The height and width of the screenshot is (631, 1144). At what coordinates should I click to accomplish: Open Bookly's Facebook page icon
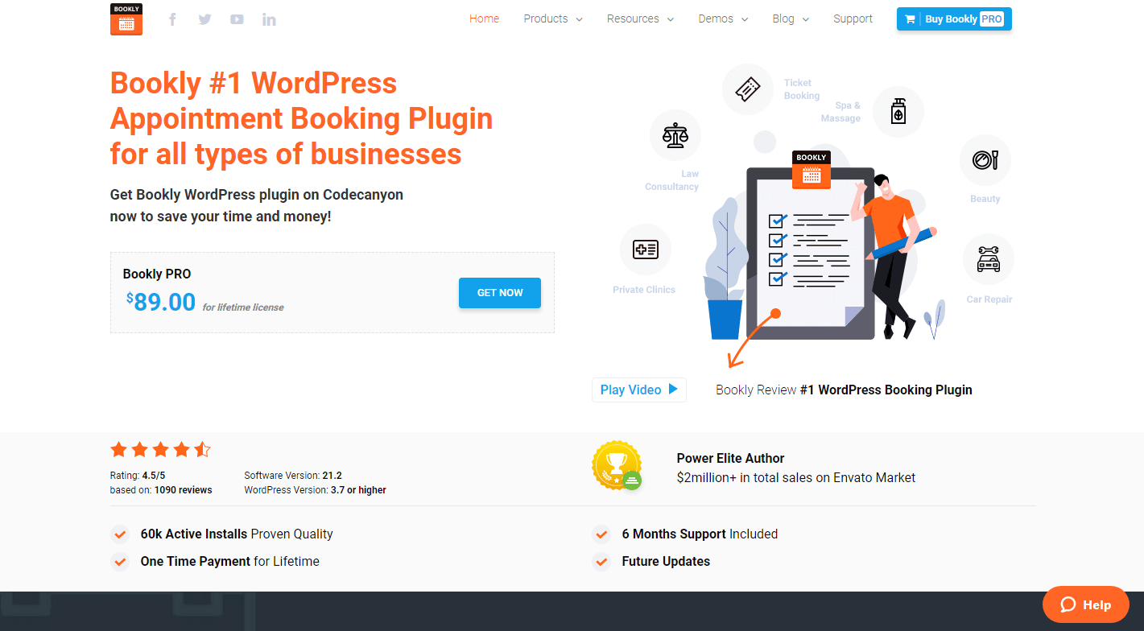pos(171,19)
